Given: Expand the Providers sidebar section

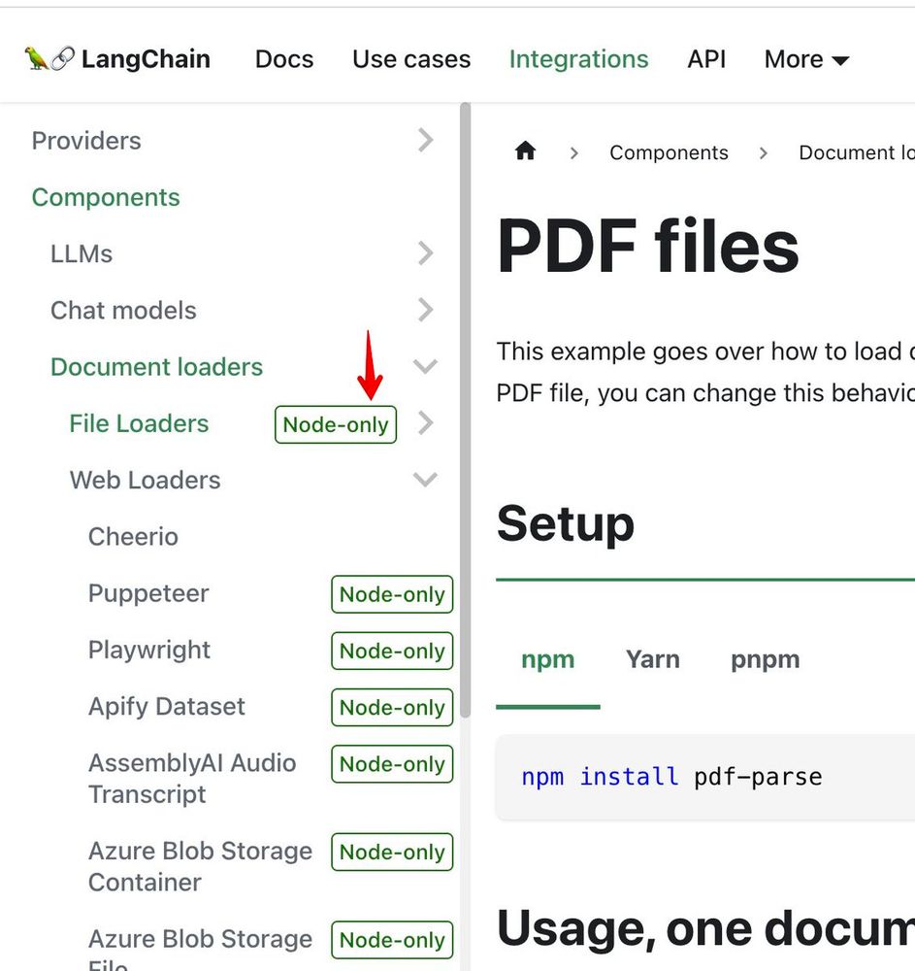Looking at the screenshot, I should [425, 140].
